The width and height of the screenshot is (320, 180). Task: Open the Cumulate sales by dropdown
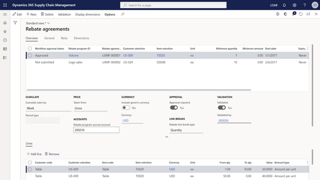48,108
